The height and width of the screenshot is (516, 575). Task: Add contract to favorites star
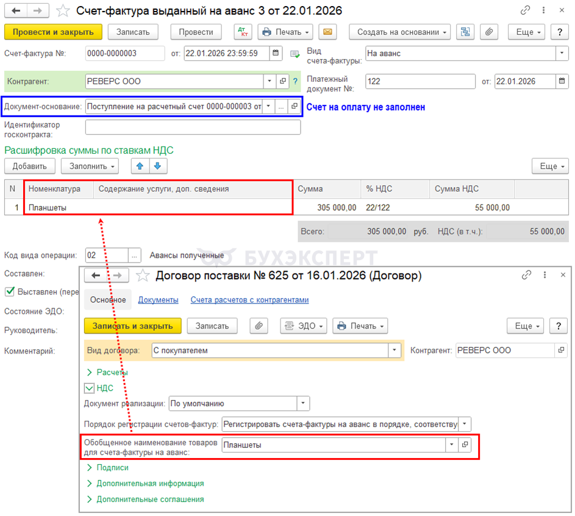[x=143, y=275]
